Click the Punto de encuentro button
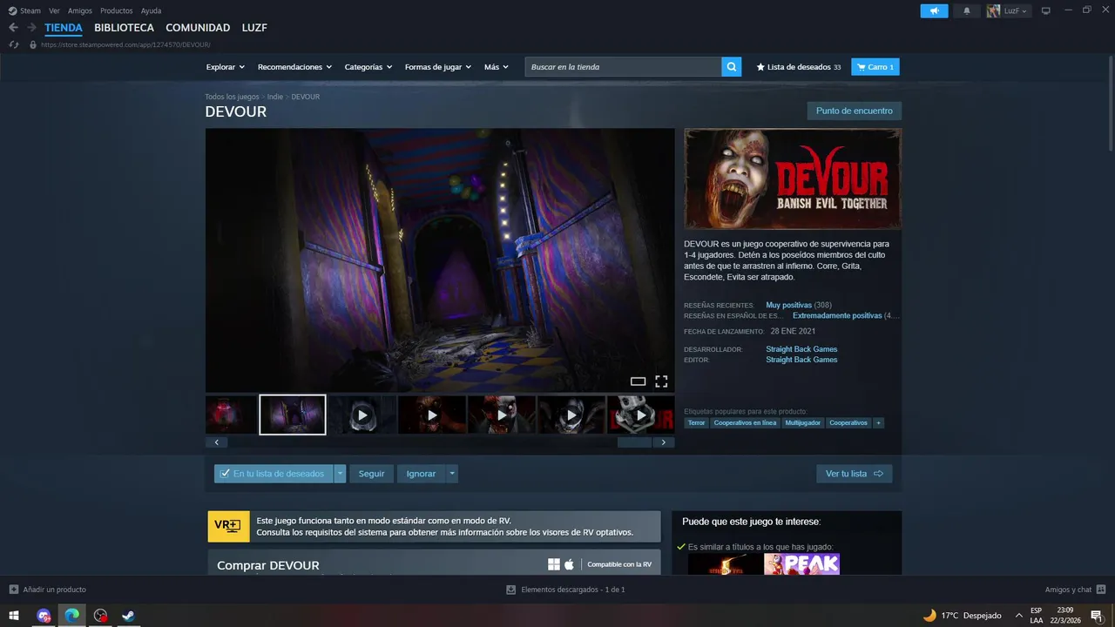The image size is (1115, 627). [x=855, y=111]
